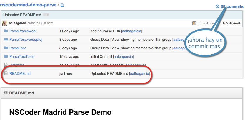Open the ParseTest.xcodeproj folder
This screenshot has height=120, width=245.
26,40
